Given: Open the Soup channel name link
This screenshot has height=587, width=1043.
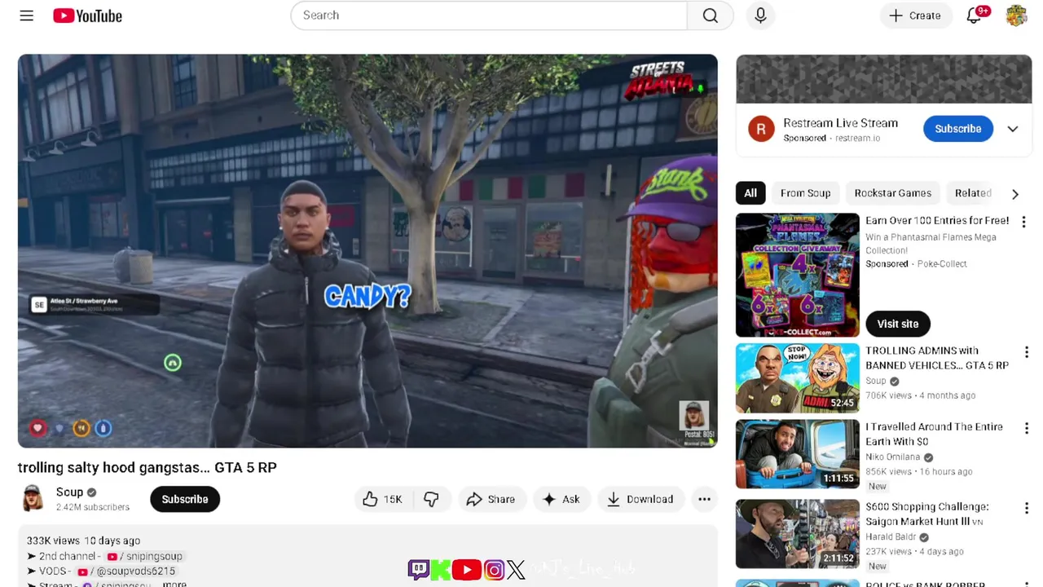Looking at the screenshot, I should coord(69,492).
